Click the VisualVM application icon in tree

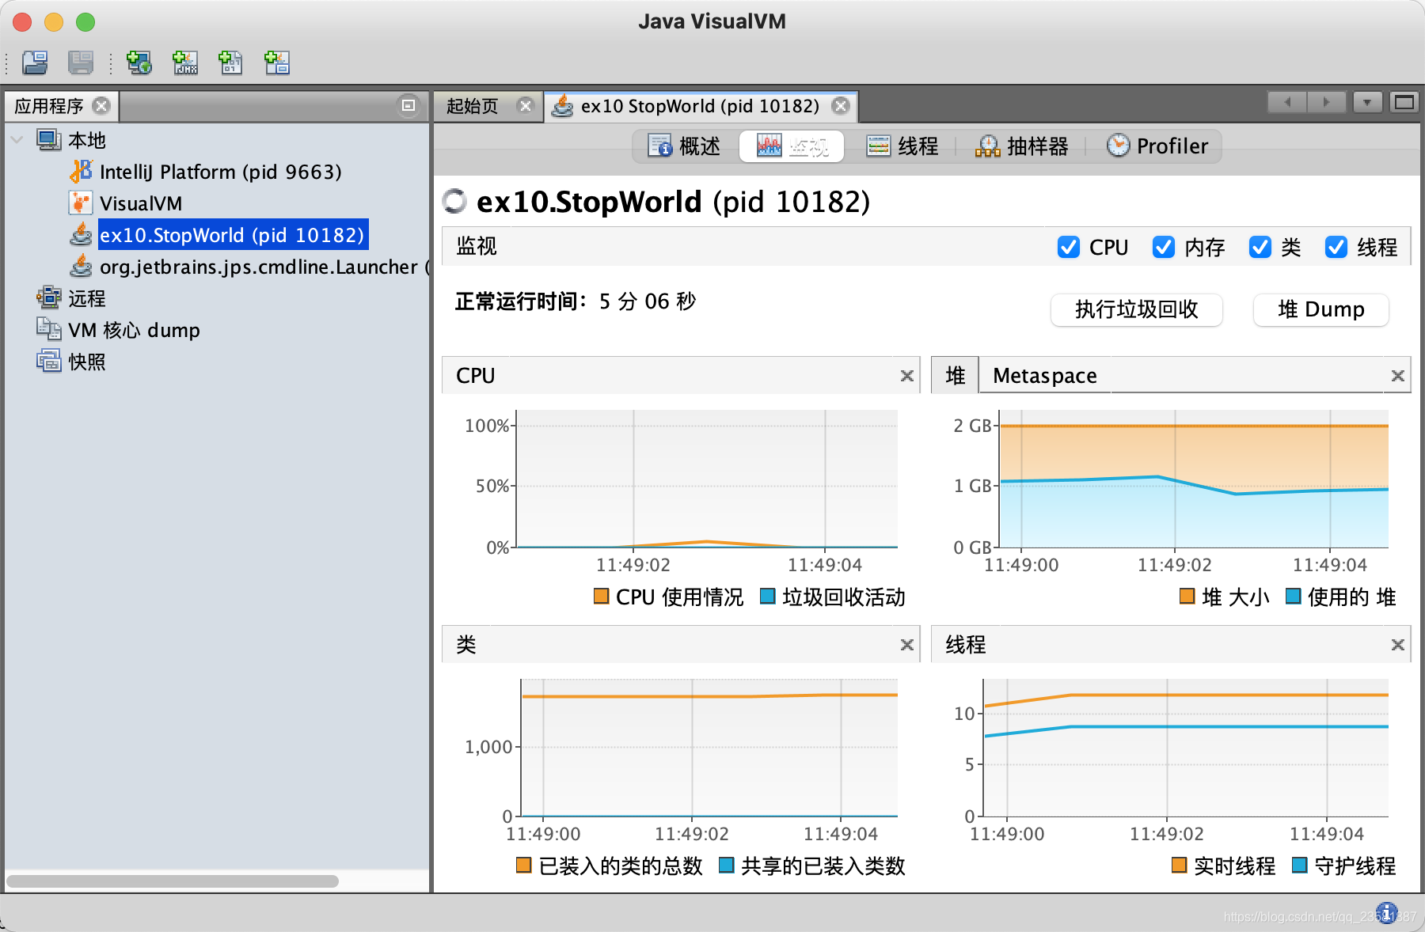coord(80,203)
